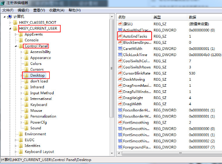This screenshot has height=164, width=222.
Task: Click the ActiveWndTrac... DWORD value icon
Action: point(120,30)
